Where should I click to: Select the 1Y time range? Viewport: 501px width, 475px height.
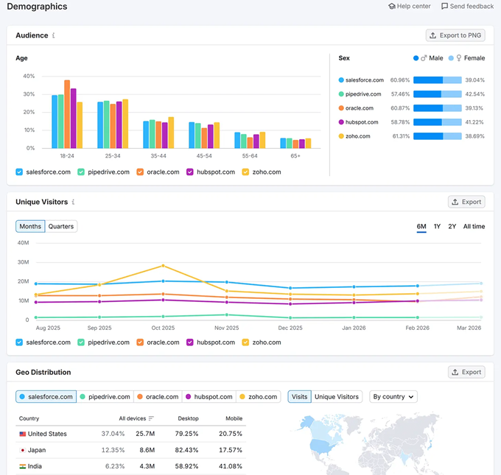coord(437,227)
